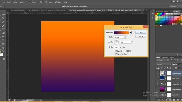This screenshot has height=102, width=182.
Task: Open the Scale slider popup arrow
Action: coord(121,47)
